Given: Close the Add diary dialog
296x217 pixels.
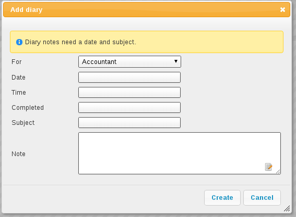Looking at the screenshot, I should (x=282, y=9).
